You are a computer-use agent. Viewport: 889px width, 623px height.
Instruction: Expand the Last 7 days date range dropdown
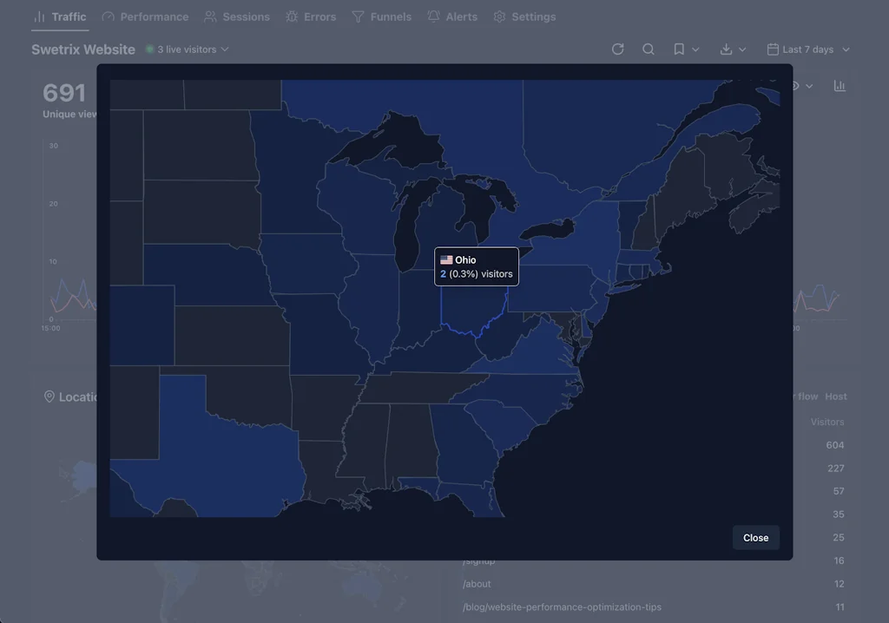[808, 49]
